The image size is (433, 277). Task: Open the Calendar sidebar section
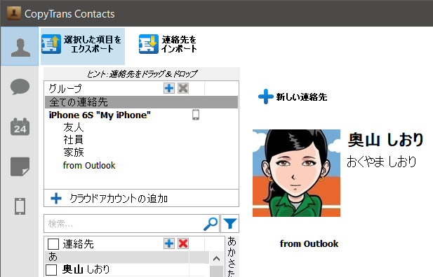[20, 127]
